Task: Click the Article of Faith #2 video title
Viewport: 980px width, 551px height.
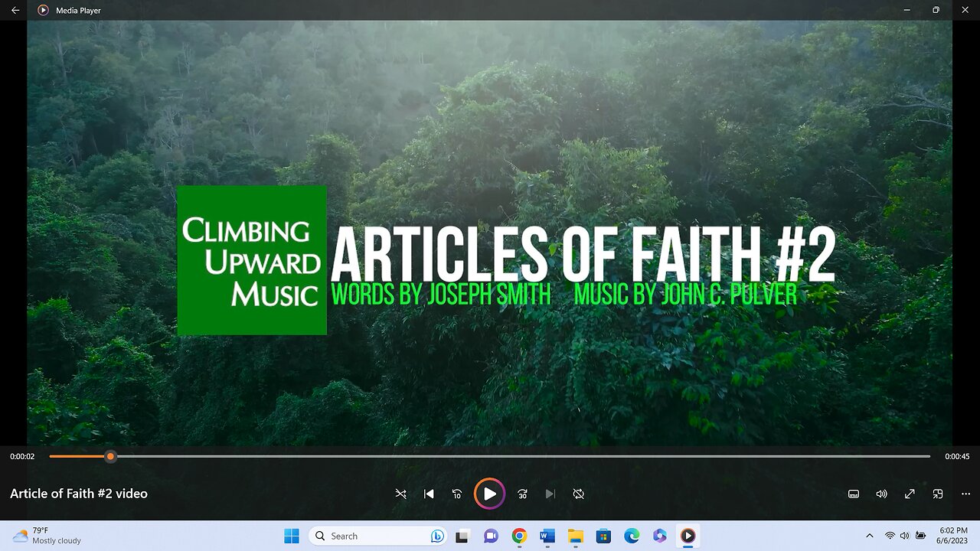Action: point(79,494)
